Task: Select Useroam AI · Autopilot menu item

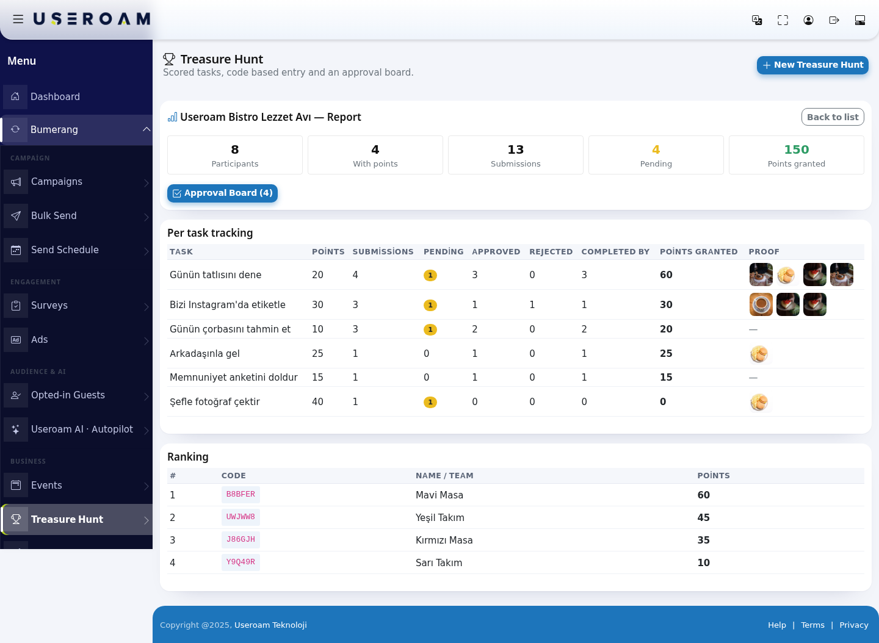Action: tap(76, 429)
